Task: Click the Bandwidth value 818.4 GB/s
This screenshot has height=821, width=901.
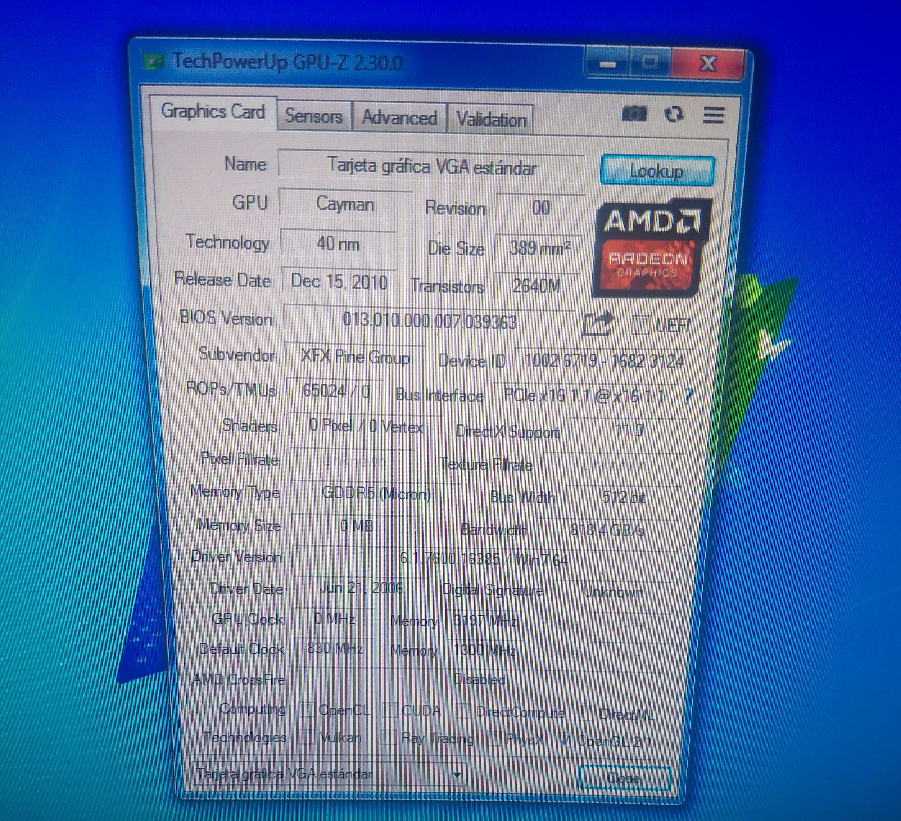Action: pos(607,530)
